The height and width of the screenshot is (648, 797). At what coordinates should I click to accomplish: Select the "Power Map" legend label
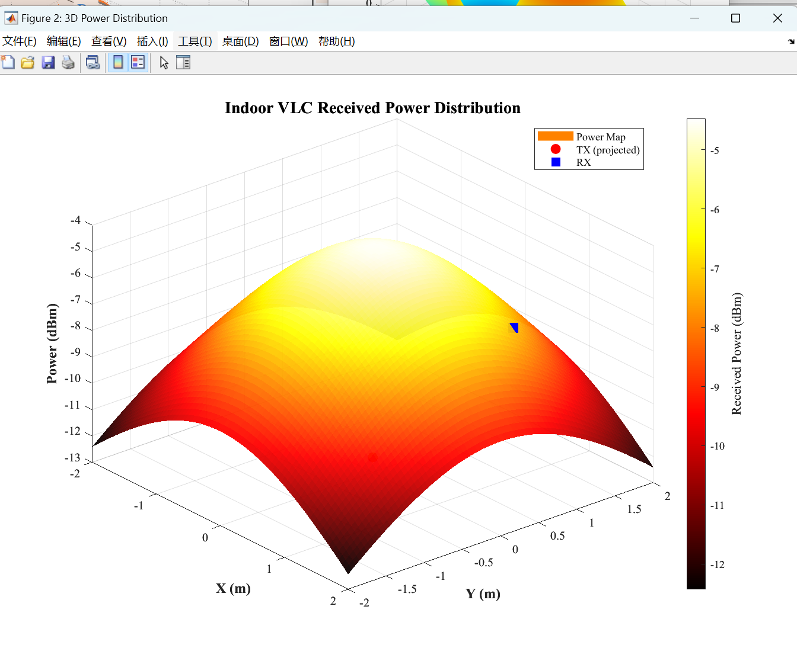coord(601,137)
